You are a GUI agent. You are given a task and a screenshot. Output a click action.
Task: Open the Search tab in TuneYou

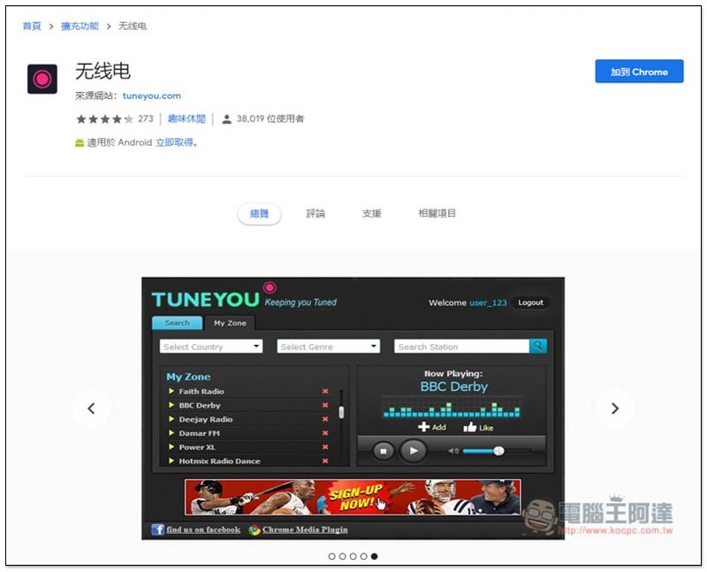point(178,323)
